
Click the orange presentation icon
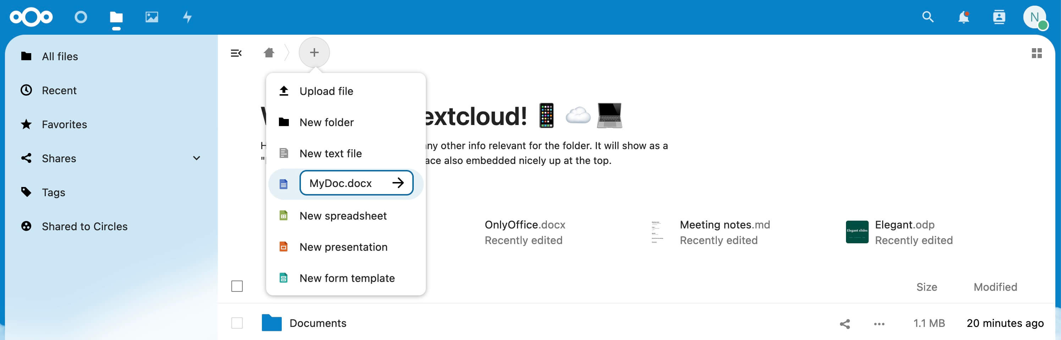point(284,246)
